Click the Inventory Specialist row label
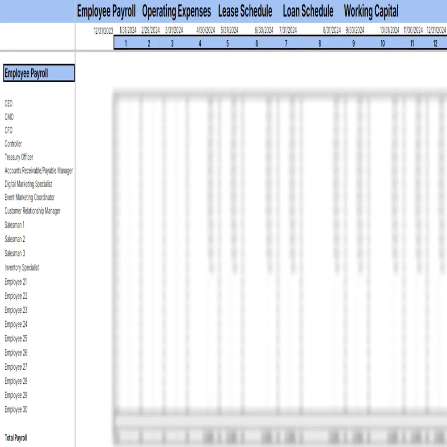The image size is (447, 447). pyautogui.click(x=22, y=268)
